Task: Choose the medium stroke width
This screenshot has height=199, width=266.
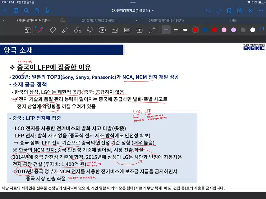Action: coord(176,30)
